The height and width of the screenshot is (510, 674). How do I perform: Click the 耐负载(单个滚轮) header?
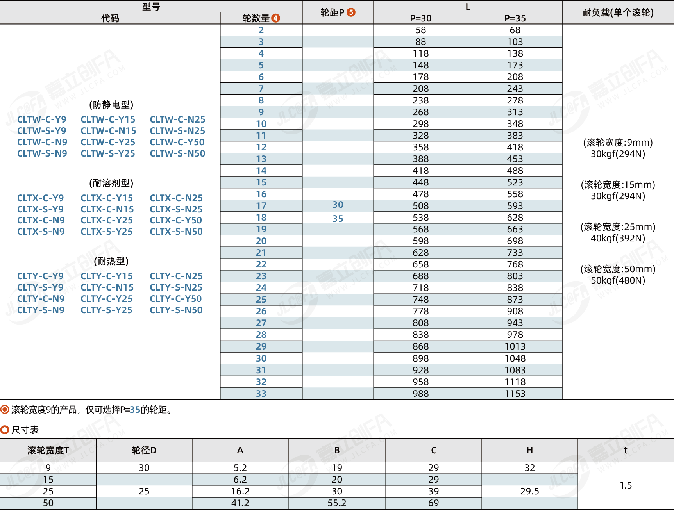pos(618,12)
